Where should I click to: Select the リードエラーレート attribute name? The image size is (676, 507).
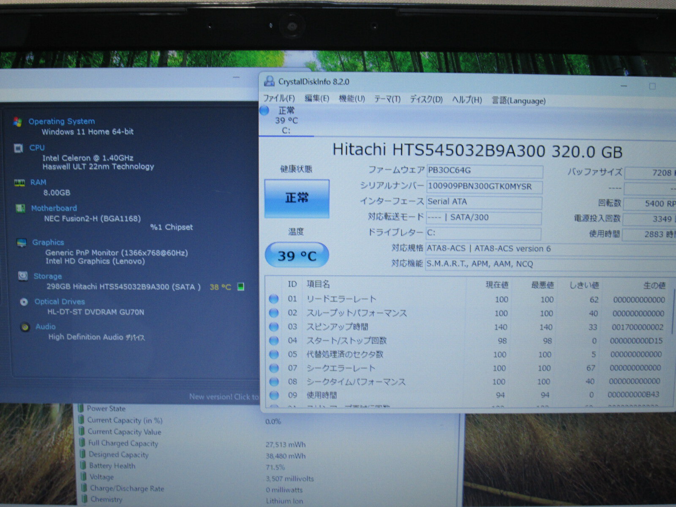coord(341,299)
